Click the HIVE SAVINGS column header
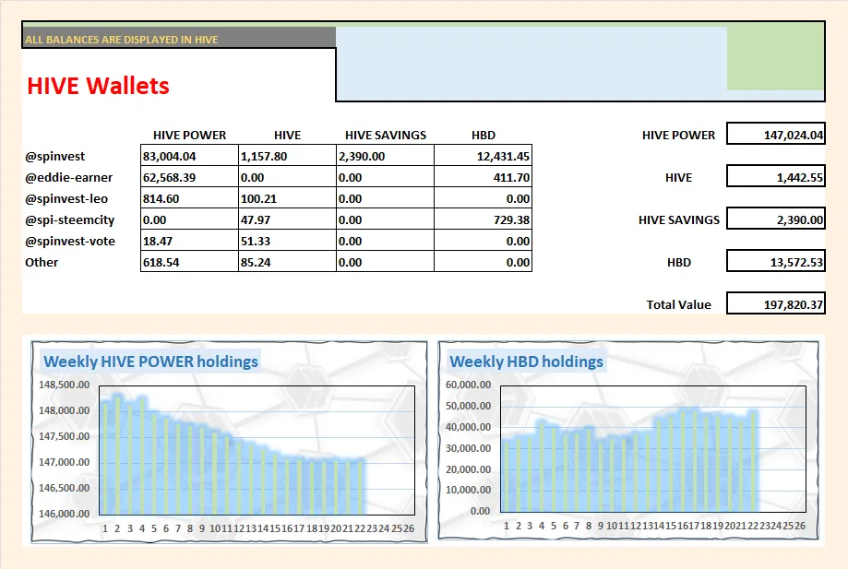This screenshot has height=569, width=848. tap(386, 135)
